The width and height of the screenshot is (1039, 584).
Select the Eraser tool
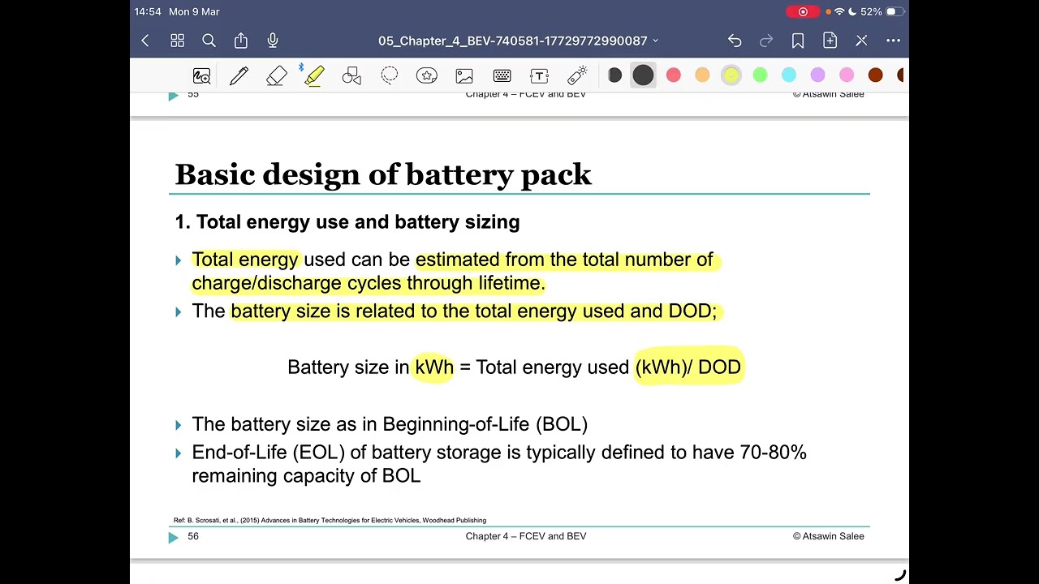277,75
